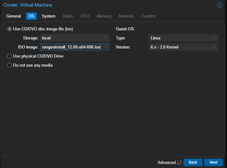Choose Use physical CD/DVD Drive option
227x168 pixels.
pos(9,56)
